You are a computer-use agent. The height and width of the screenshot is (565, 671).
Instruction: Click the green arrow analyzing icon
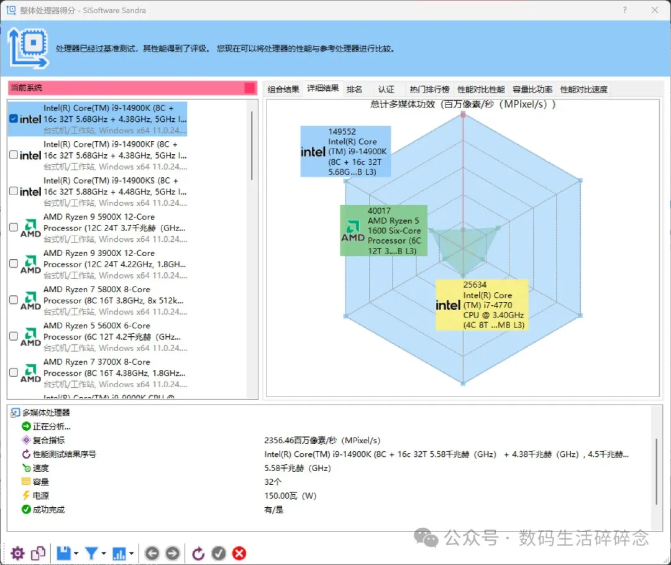click(26, 426)
